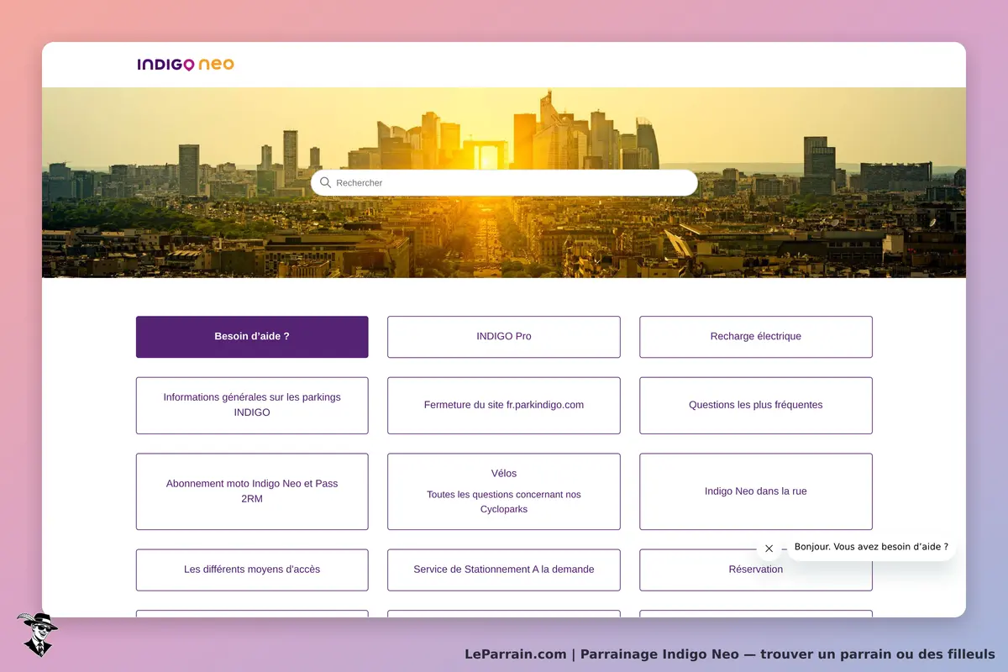The image size is (1008, 672).
Task: Open Informations générales sur les parkings INDIGO
Action: (x=252, y=406)
